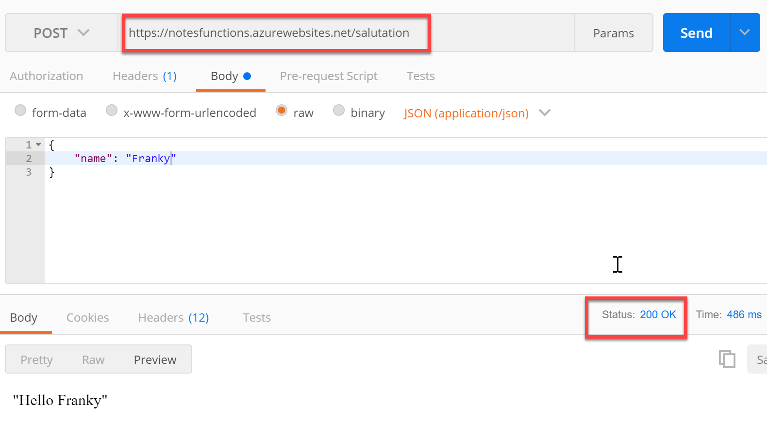The height and width of the screenshot is (441, 767).
Task: Click the Send button
Action: tap(697, 33)
